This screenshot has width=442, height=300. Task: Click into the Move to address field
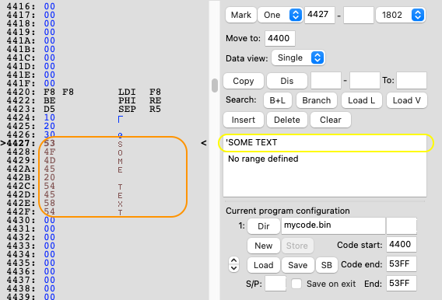point(280,38)
